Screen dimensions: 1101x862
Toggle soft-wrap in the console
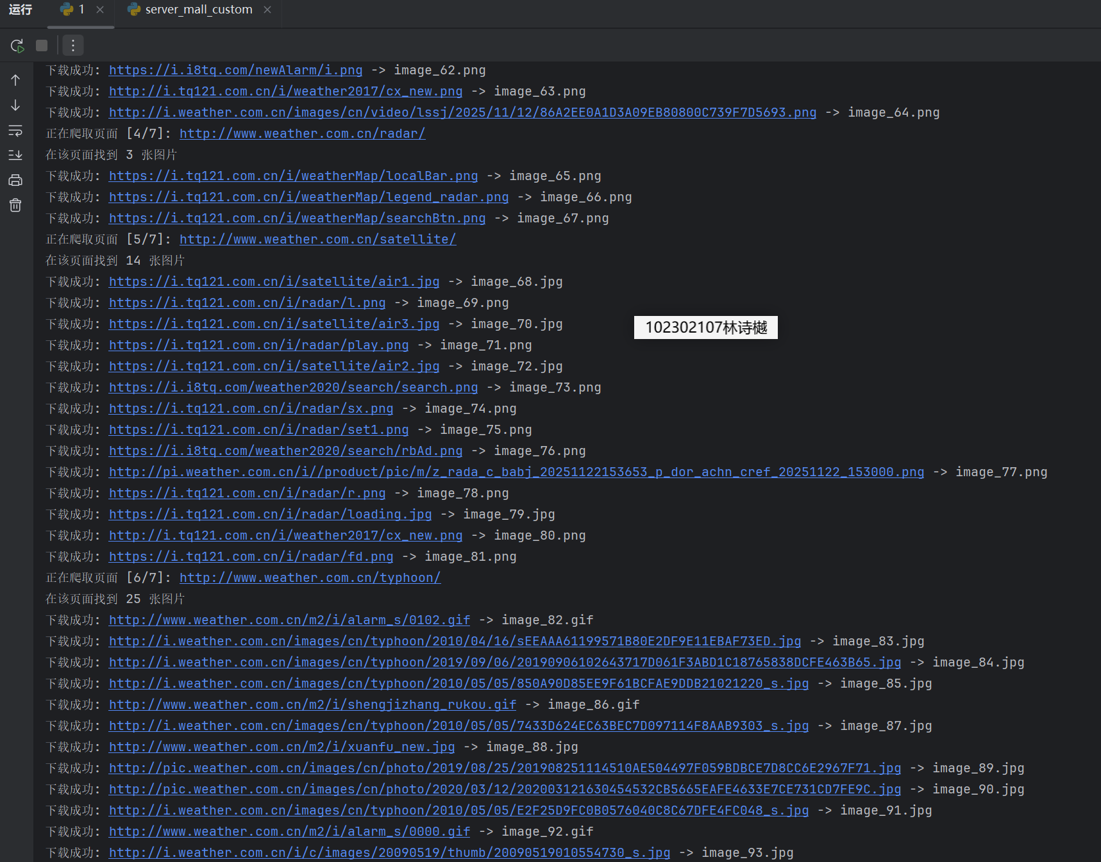(x=15, y=130)
